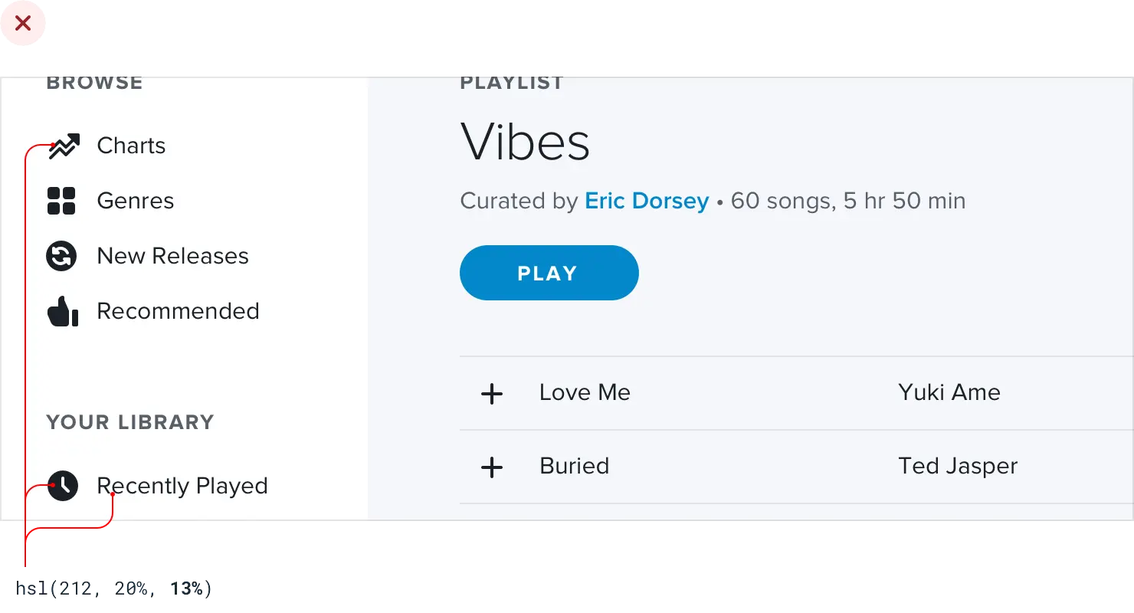Select the Recently Played text label
The width and height of the screenshot is (1134, 613).
point(182,486)
